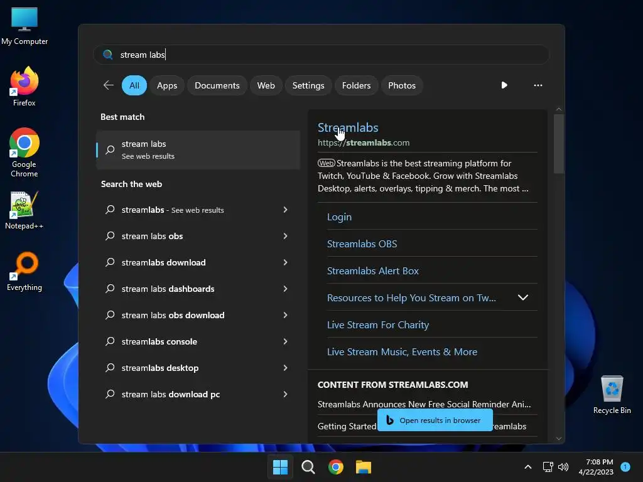Open the Streamlabs title link

coord(348,127)
